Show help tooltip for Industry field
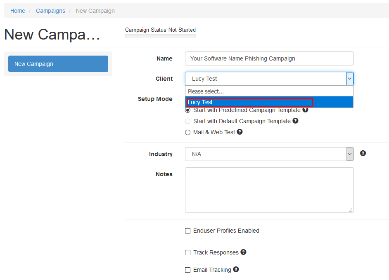The height and width of the screenshot is (280, 389). pyautogui.click(x=363, y=153)
